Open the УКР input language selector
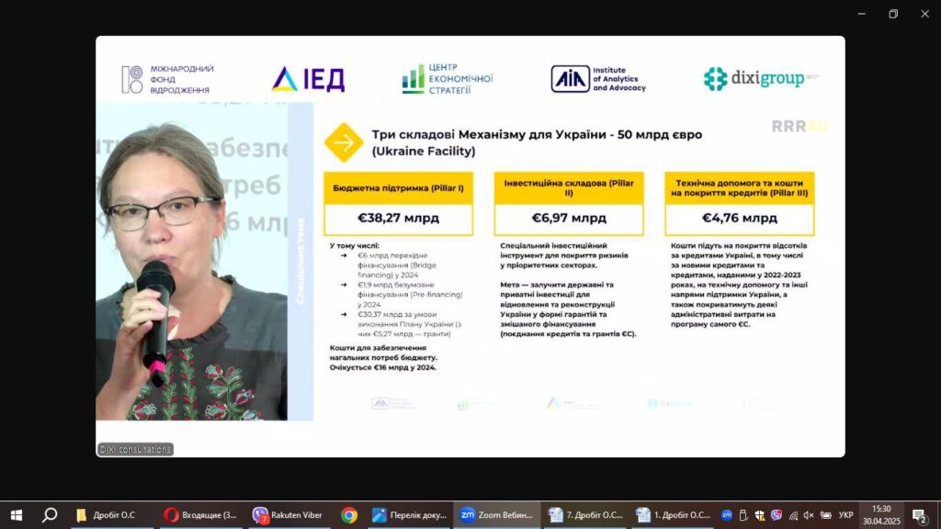 pos(845,515)
